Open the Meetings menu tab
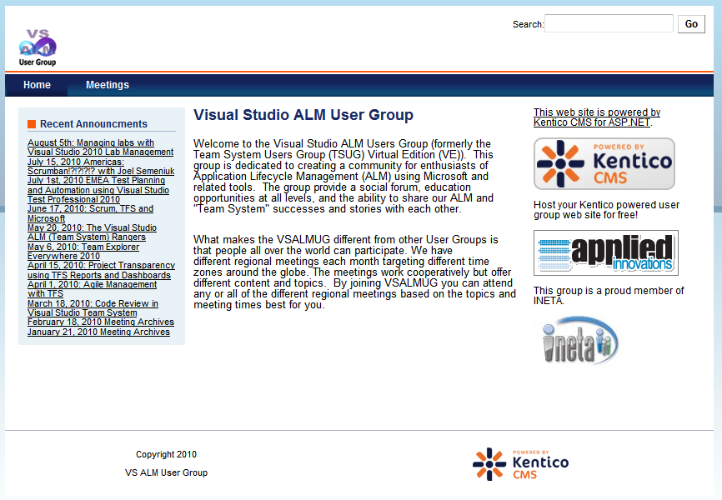 (108, 85)
